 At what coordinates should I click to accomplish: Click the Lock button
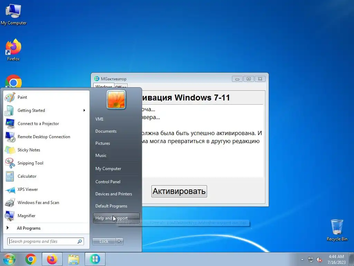tap(104, 241)
